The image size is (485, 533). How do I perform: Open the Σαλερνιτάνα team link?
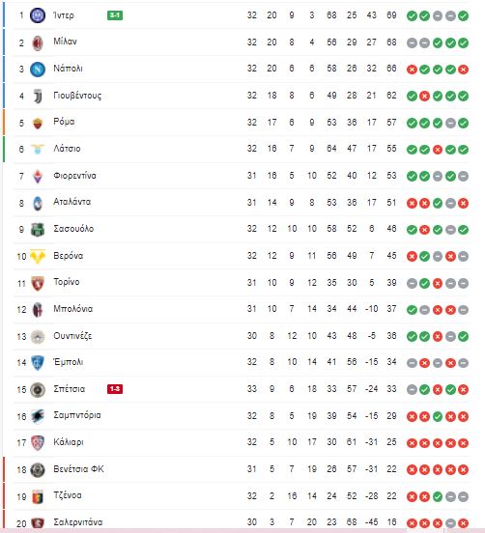(78, 522)
